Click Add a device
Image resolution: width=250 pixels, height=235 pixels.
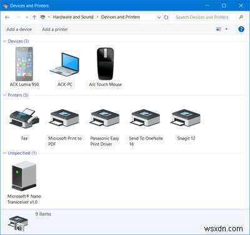(19, 29)
